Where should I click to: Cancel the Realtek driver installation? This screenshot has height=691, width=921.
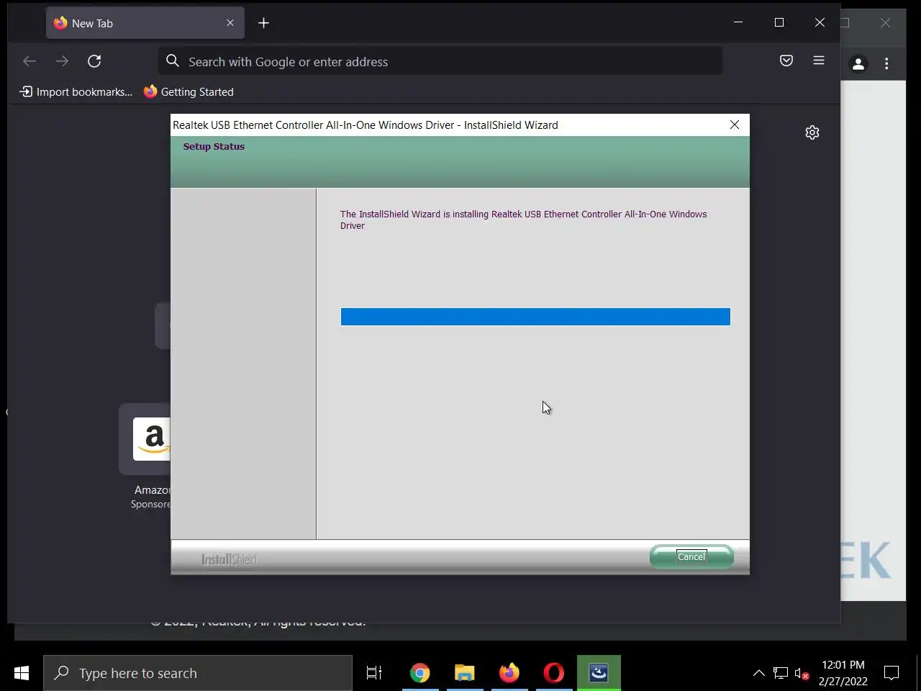click(691, 556)
